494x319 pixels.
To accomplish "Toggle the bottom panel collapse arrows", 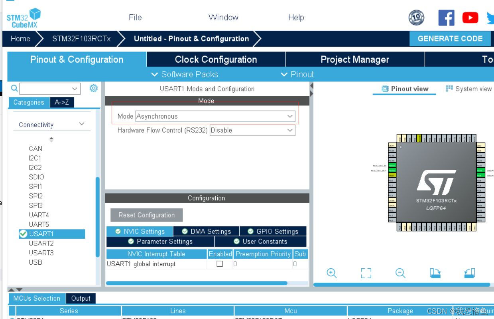I will coord(16,289).
